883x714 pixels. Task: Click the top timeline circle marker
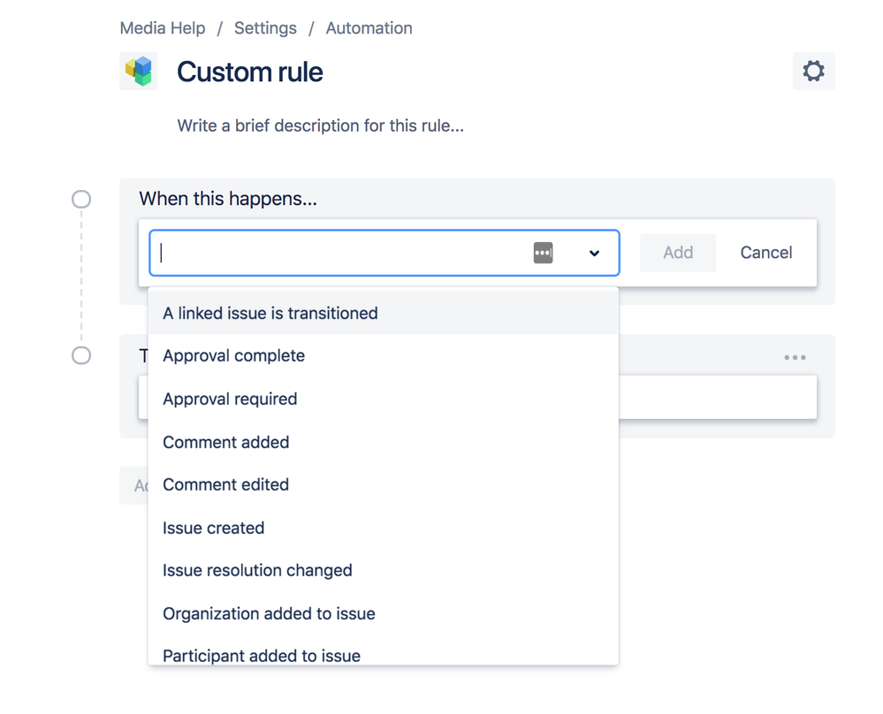[81, 199]
